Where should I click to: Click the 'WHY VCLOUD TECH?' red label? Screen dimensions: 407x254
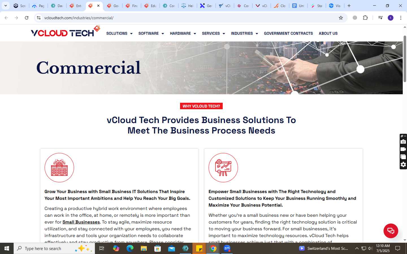tap(201, 106)
